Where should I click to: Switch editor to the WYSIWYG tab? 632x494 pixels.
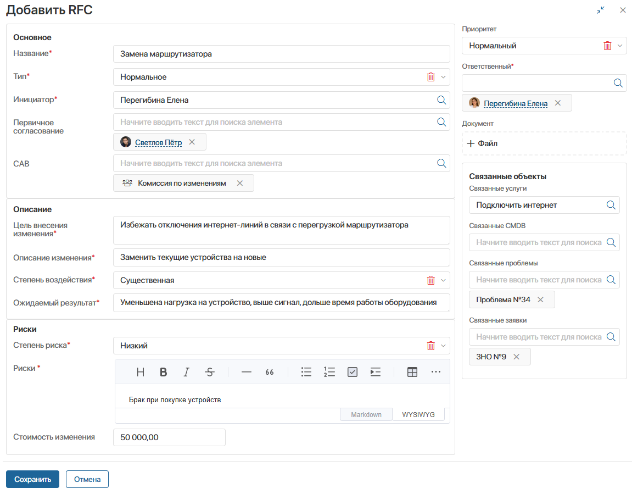[418, 414]
